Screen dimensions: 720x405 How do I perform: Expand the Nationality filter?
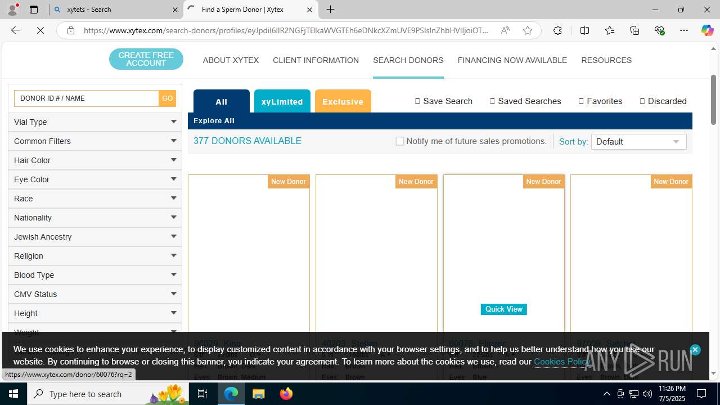95,218
